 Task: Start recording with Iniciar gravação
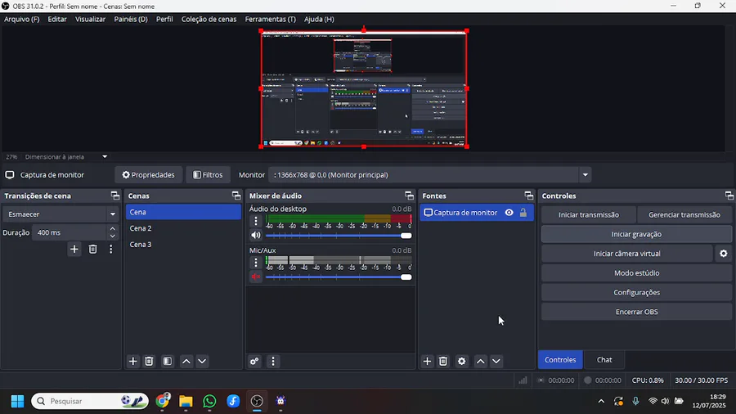pos(636,234)
